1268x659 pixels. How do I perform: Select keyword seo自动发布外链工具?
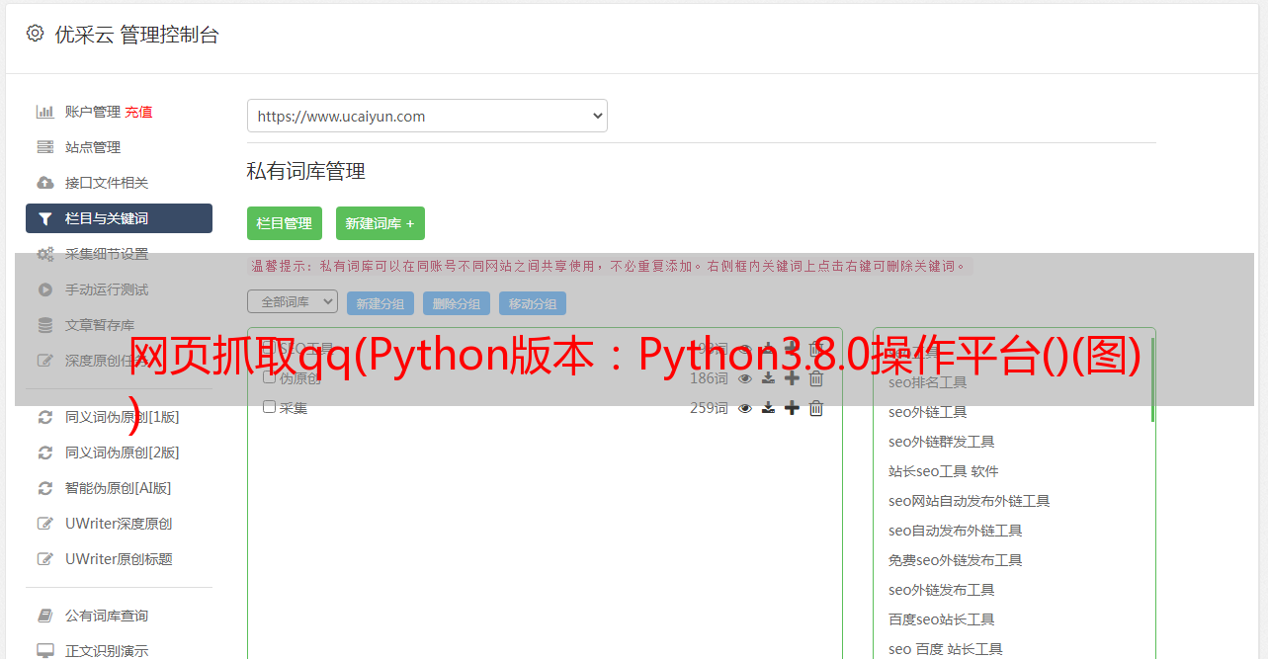click(x=956, y=531)
